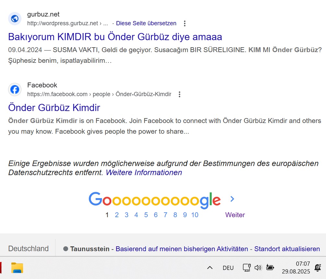This screenshot has width=326, height=279.
Task: Go to results page 5
Action: [x=146, y=215]
